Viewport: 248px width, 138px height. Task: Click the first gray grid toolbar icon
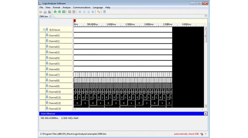(x=69, y=12)
